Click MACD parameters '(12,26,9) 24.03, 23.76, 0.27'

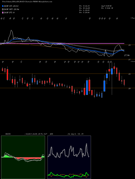(x=36, y=134)
